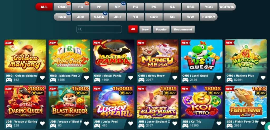Filter by New games button
Image resolution: width=270 pixels, height=130 pixels.
point(145,29)
